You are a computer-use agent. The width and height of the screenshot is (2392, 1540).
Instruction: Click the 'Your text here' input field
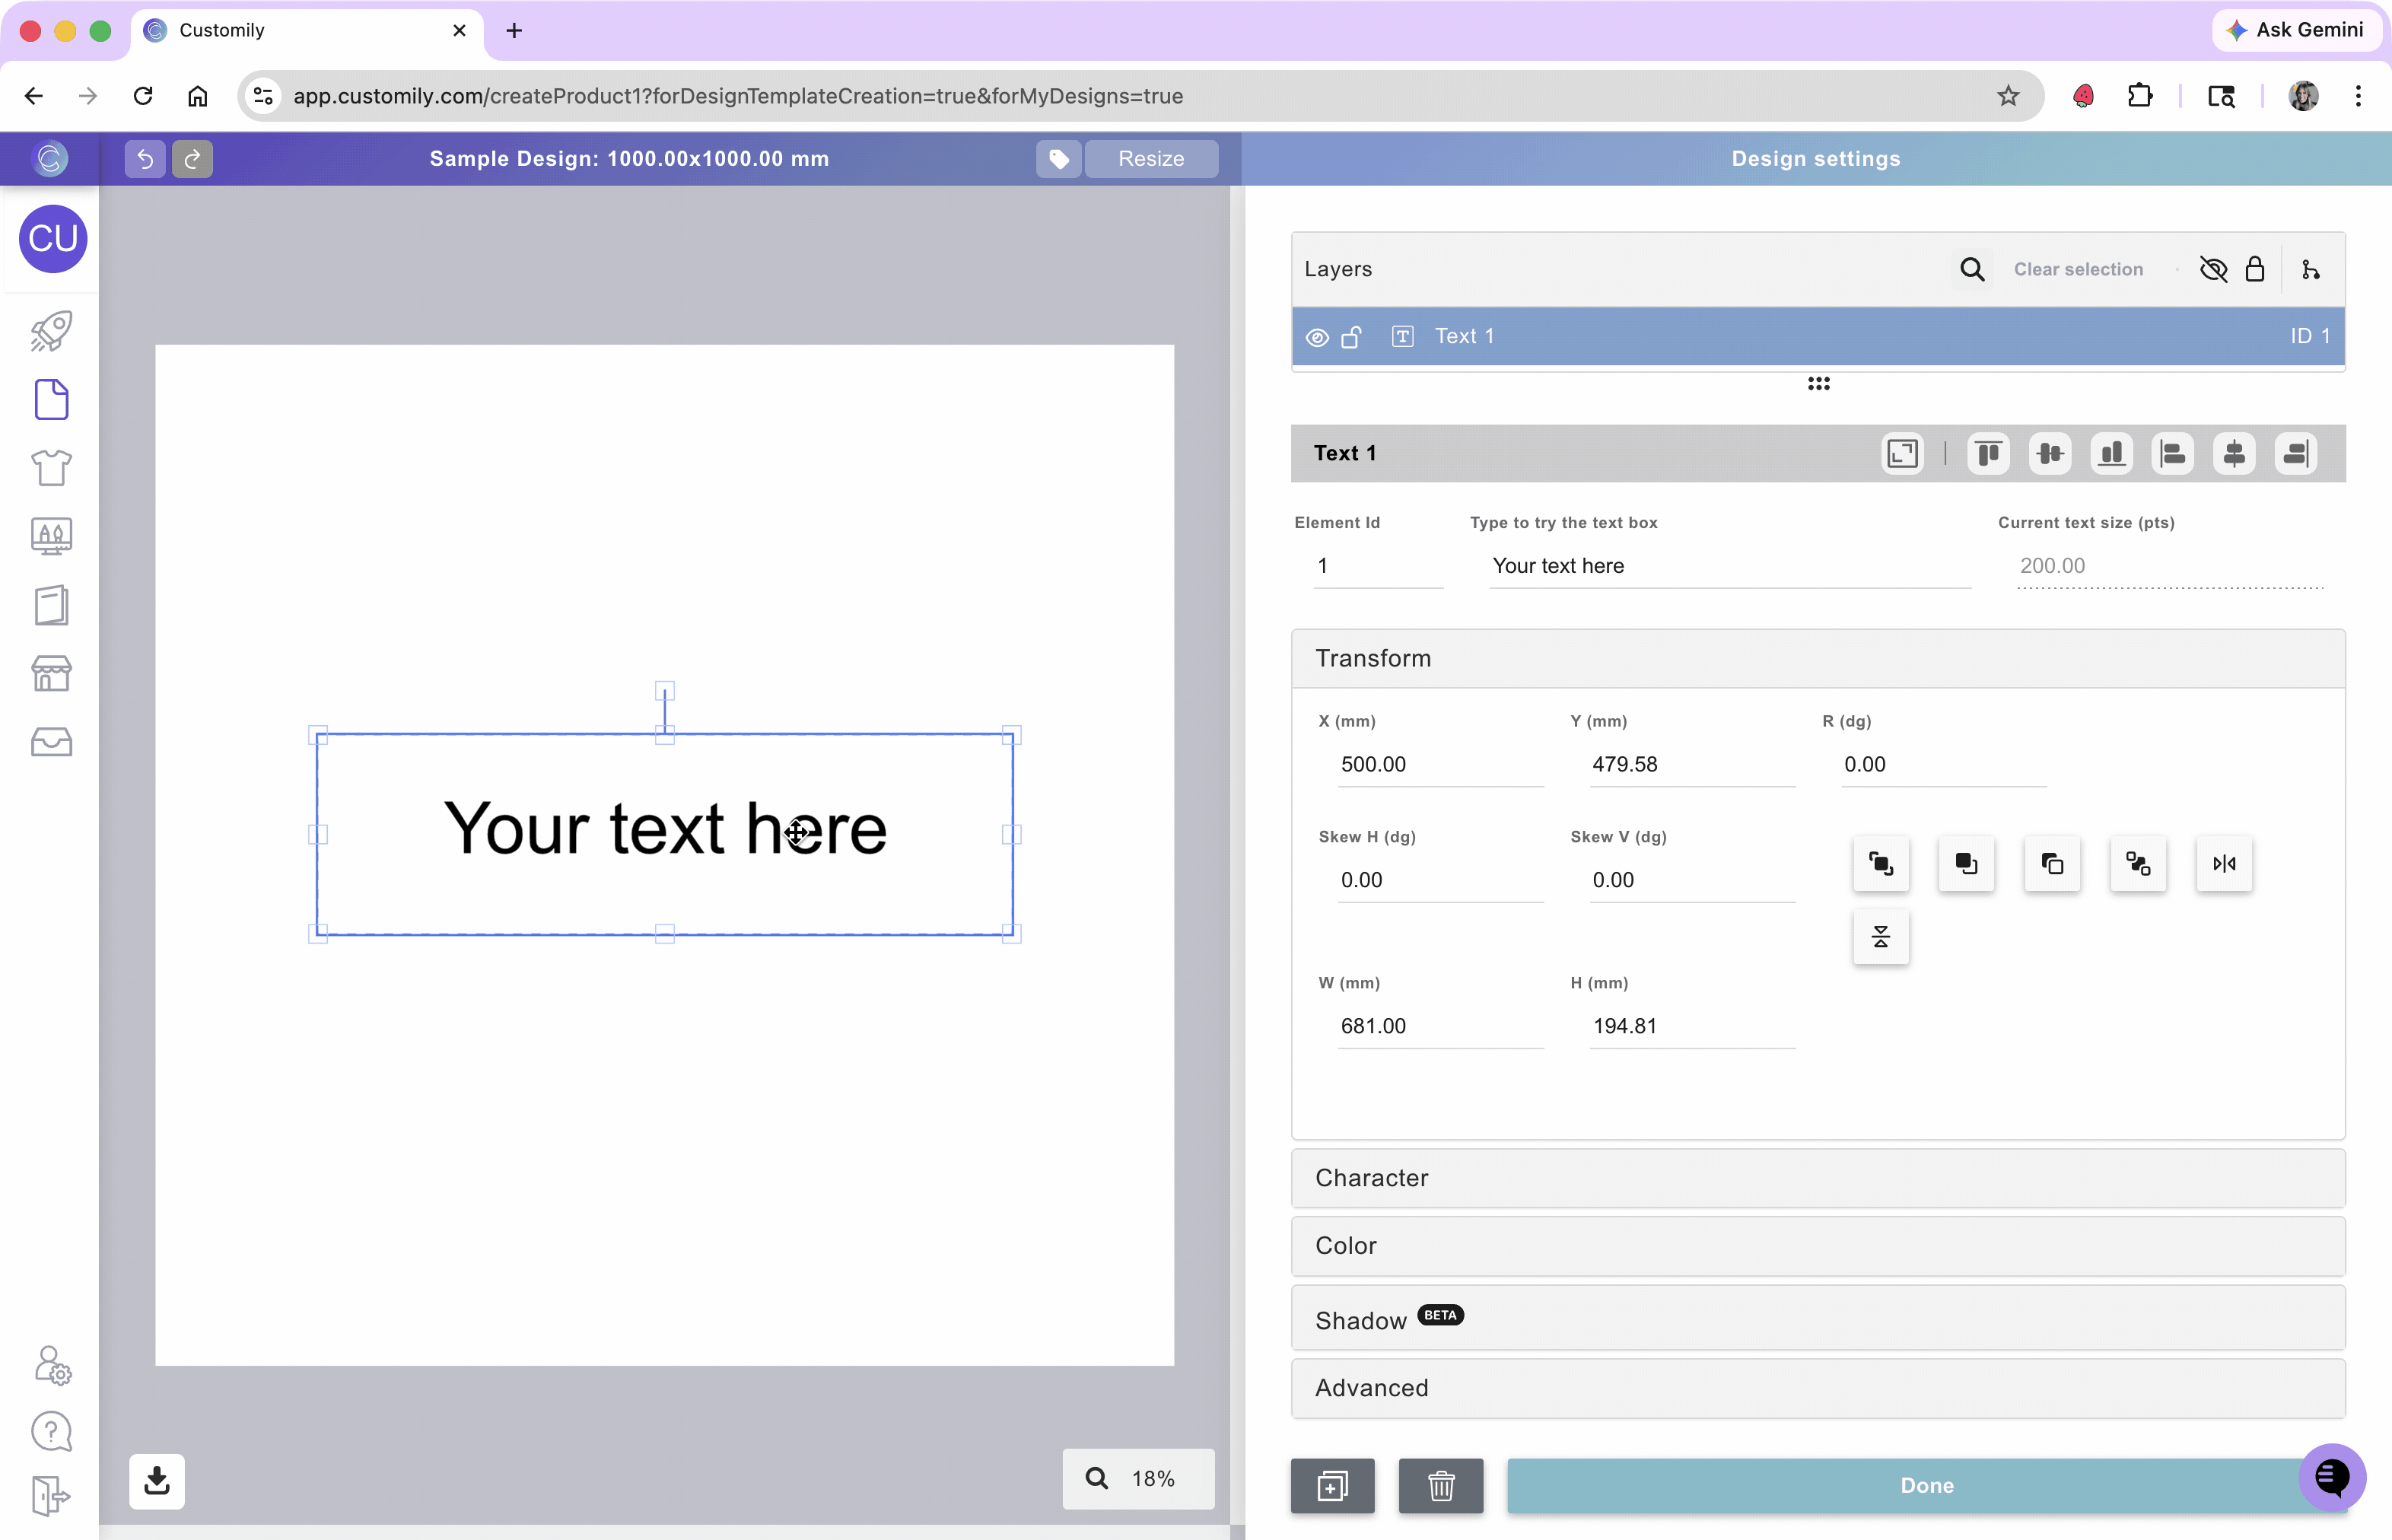point(1730,566)
